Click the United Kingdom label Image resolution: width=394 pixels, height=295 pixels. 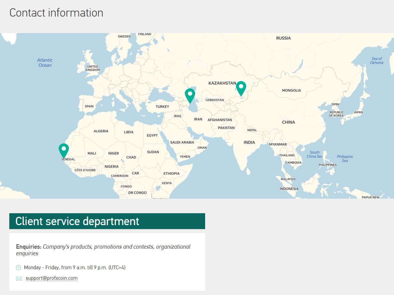92,68
